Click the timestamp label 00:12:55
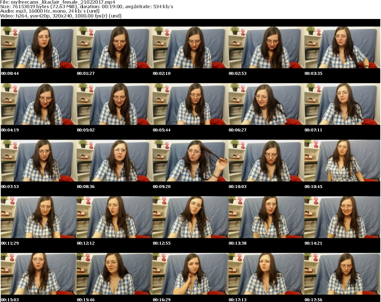 pyautogui.click(x=161, y=243)
